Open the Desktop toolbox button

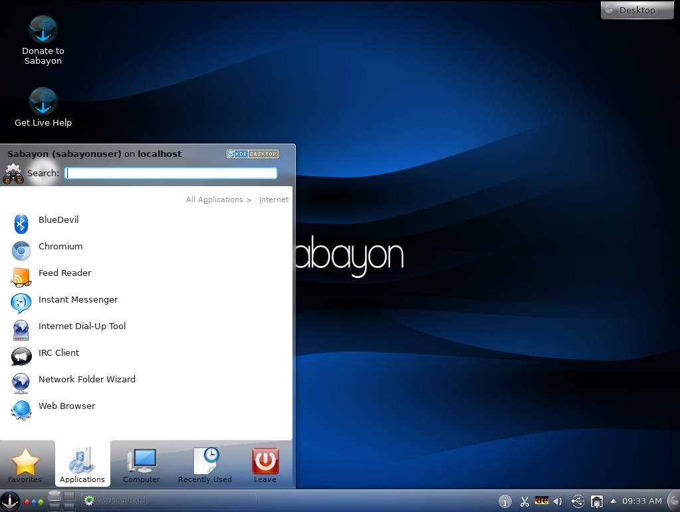(637, 10)
